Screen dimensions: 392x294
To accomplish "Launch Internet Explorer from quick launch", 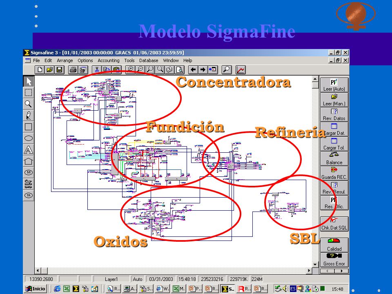I will click(57, 289).
